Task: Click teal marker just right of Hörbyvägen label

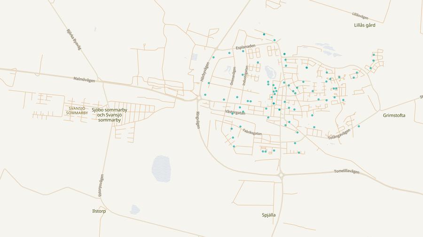Action: [209, 83]
